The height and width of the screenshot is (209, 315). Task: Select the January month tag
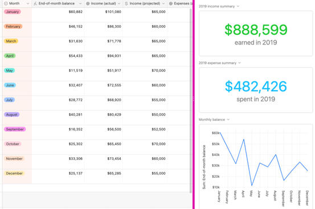coord(13,11)
